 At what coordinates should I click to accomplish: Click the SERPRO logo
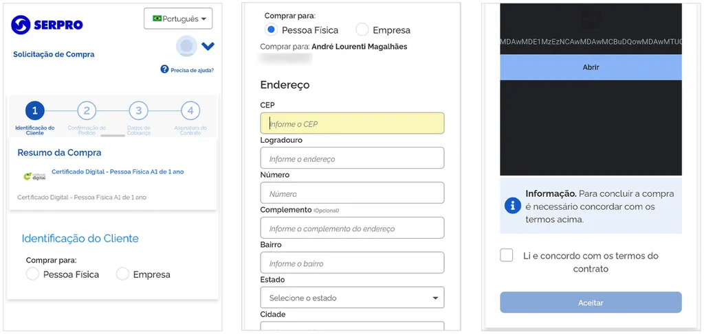[47, 25]
